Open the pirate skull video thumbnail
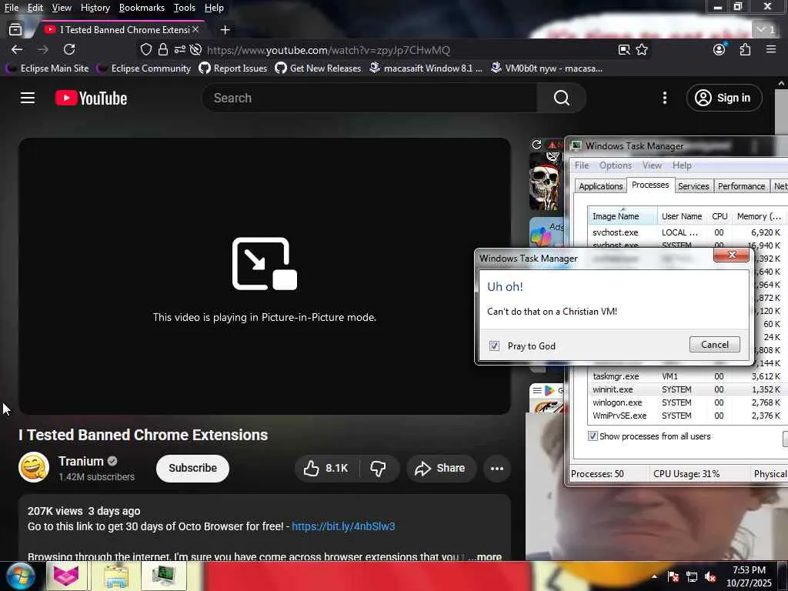 [x=546, y=181]
